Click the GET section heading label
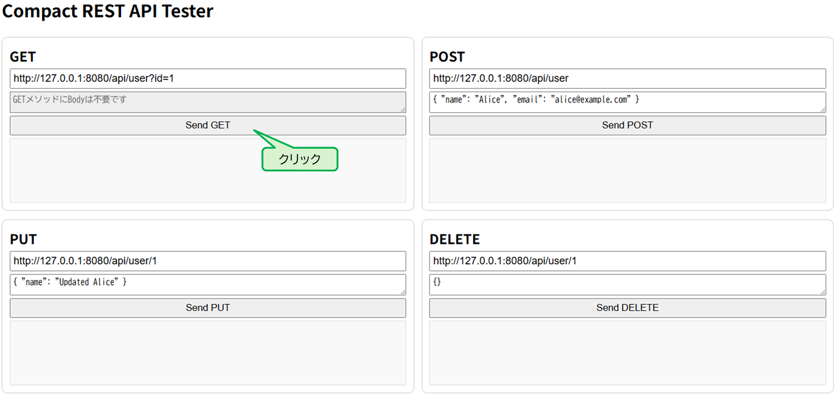836x395 pixels. click(23, 57)
